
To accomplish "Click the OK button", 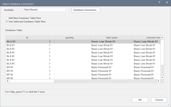I will click(x=140, y=100).
